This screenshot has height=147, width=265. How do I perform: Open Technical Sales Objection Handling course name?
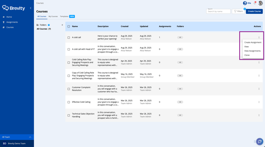coord(83,115)
